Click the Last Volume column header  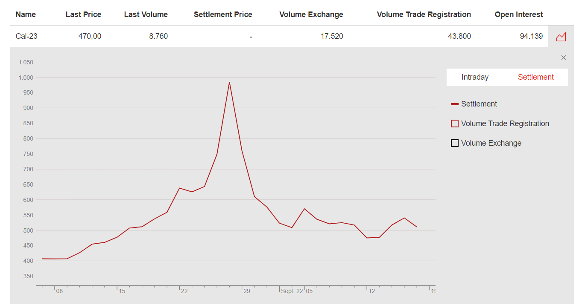pyautogui.click(x=146, y=14)
